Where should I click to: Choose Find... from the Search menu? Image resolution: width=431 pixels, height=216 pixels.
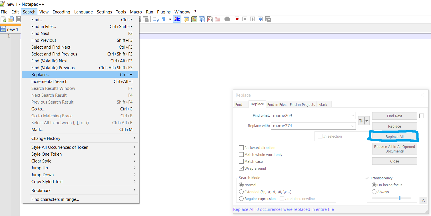point(80,20)
